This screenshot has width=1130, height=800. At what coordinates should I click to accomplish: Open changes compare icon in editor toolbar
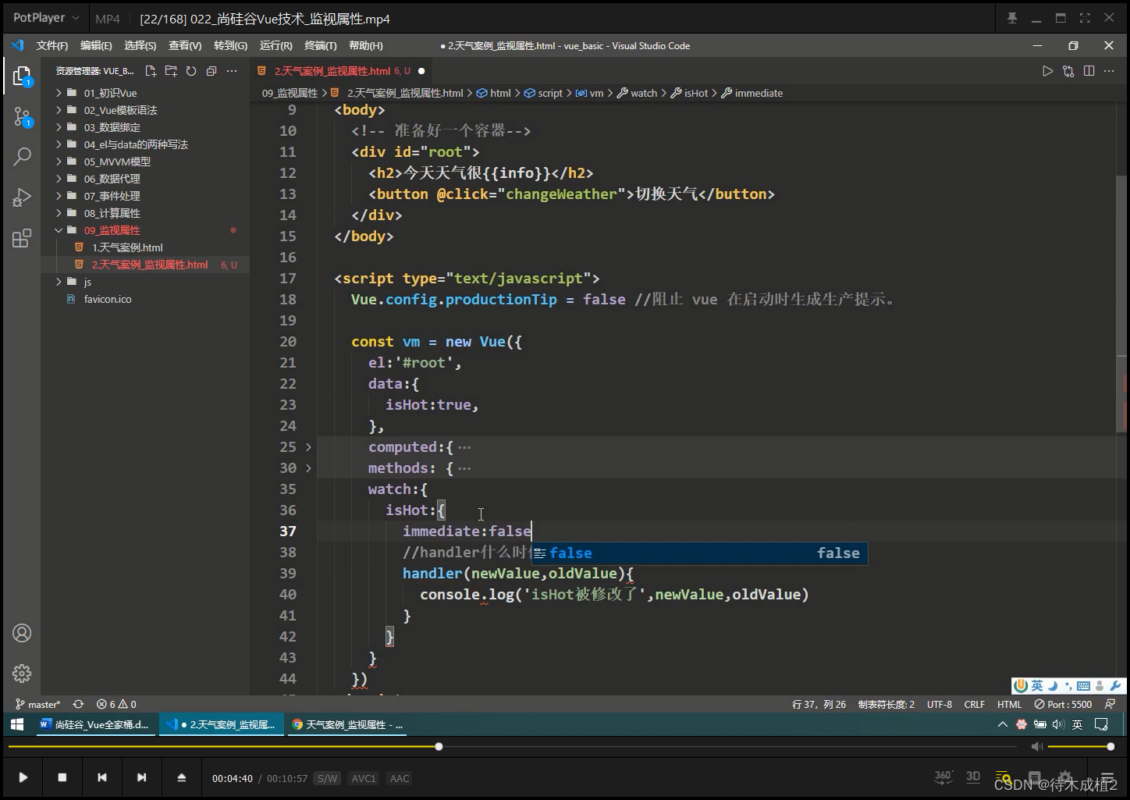pos(1068,71)
